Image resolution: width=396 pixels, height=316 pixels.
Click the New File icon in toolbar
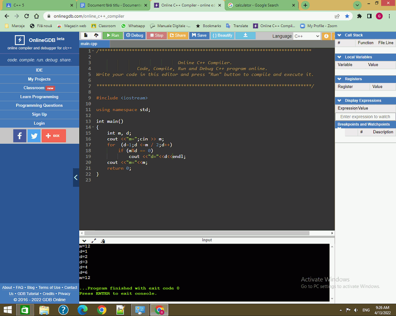[86, 35]
